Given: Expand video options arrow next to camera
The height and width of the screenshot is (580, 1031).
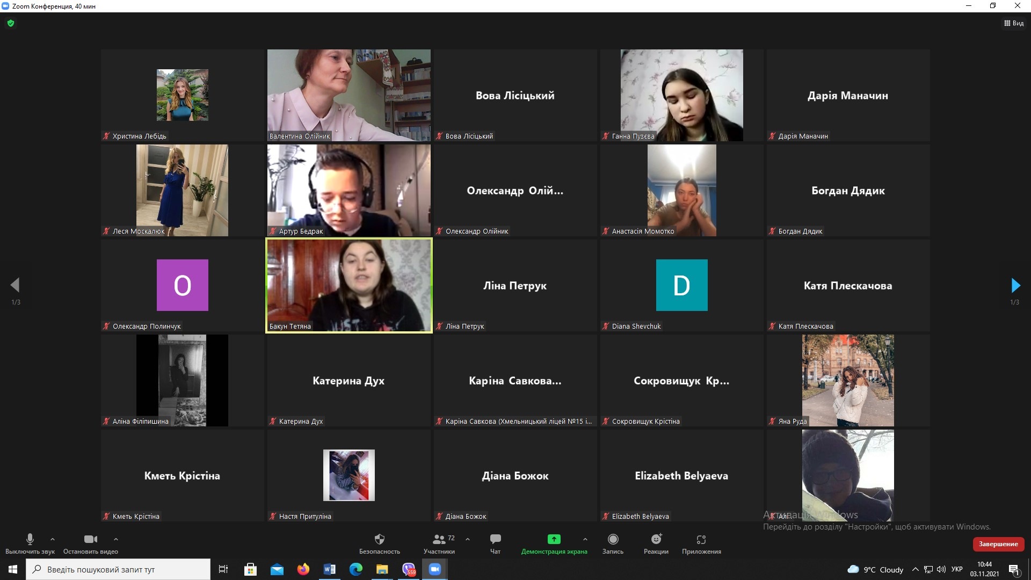Looking at the screenshot, I should (116, 539).
